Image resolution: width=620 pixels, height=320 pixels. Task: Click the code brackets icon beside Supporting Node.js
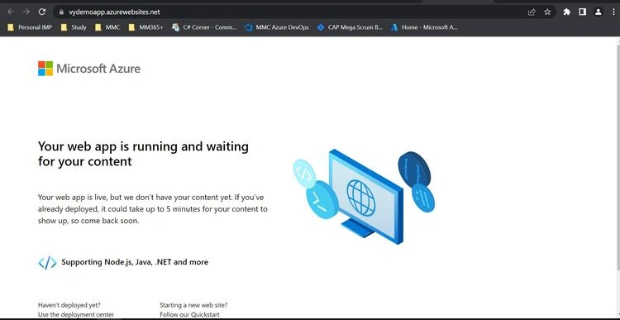47,262
